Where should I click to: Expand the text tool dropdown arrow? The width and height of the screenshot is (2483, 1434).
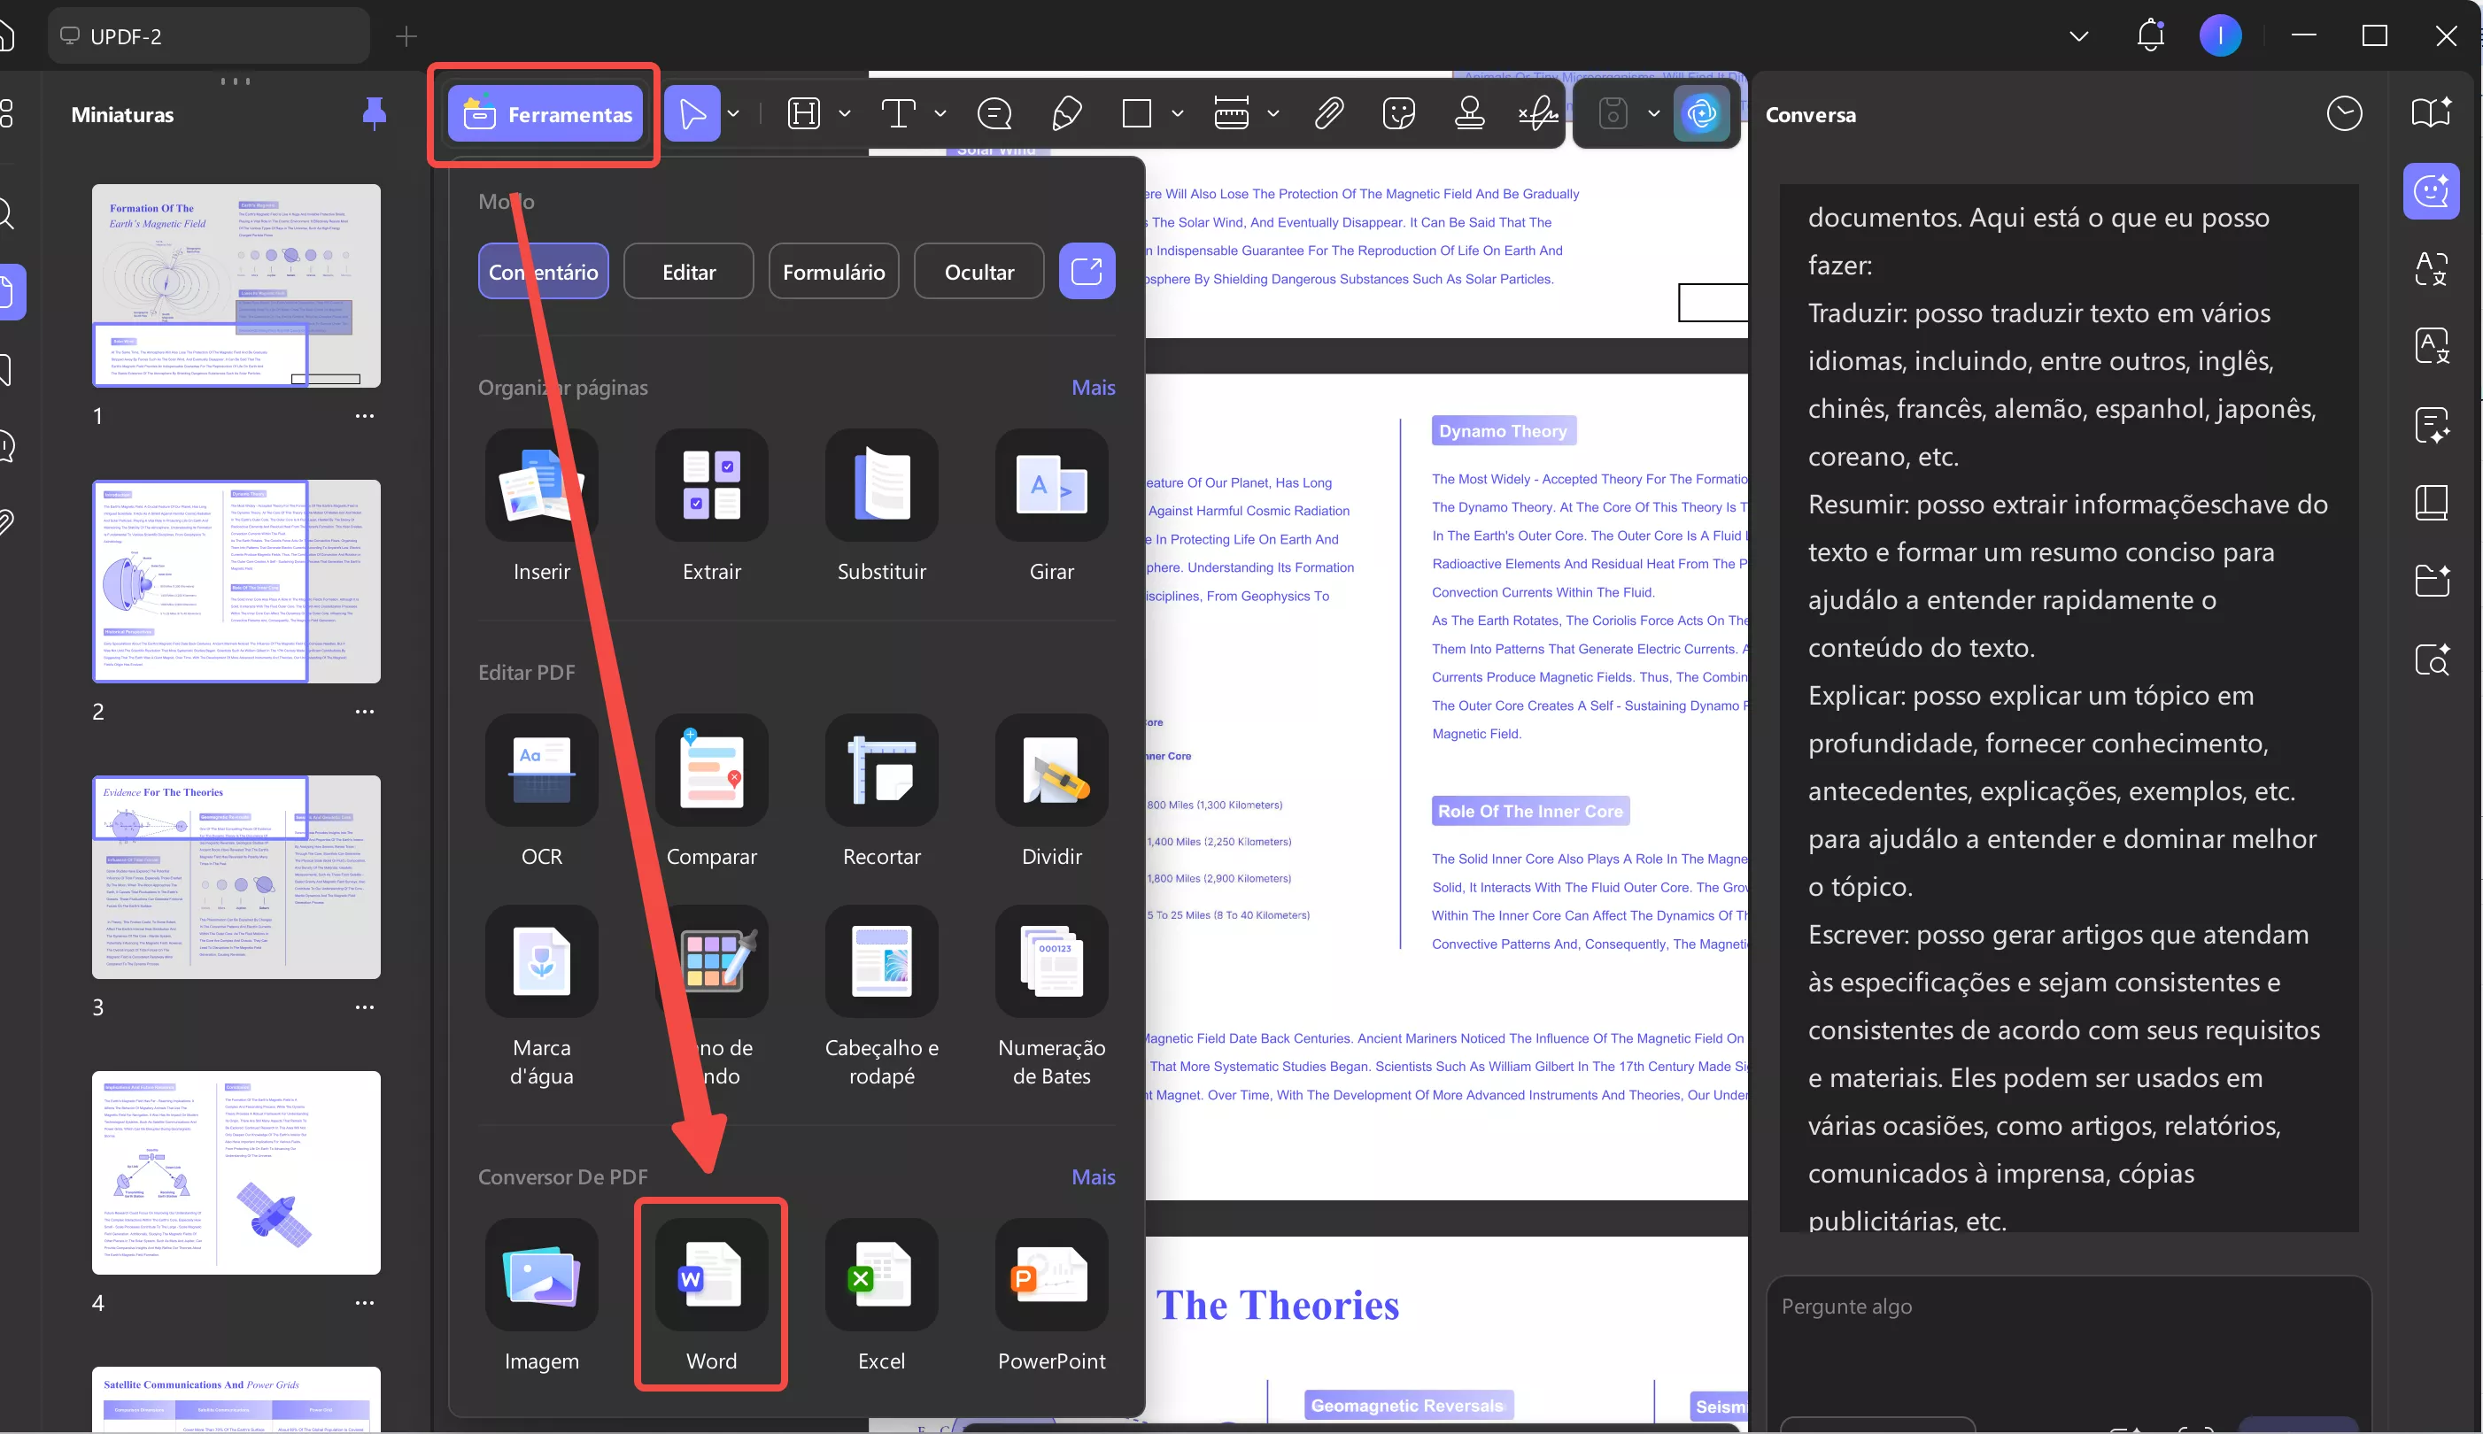940,114
